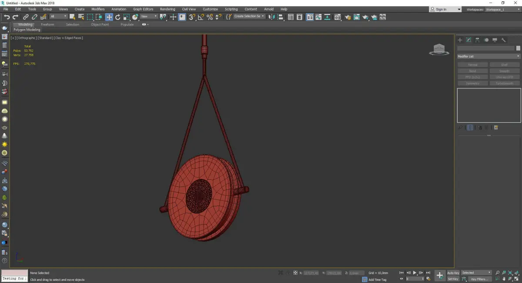Switch to the Freeform ribbon tab

47,24
